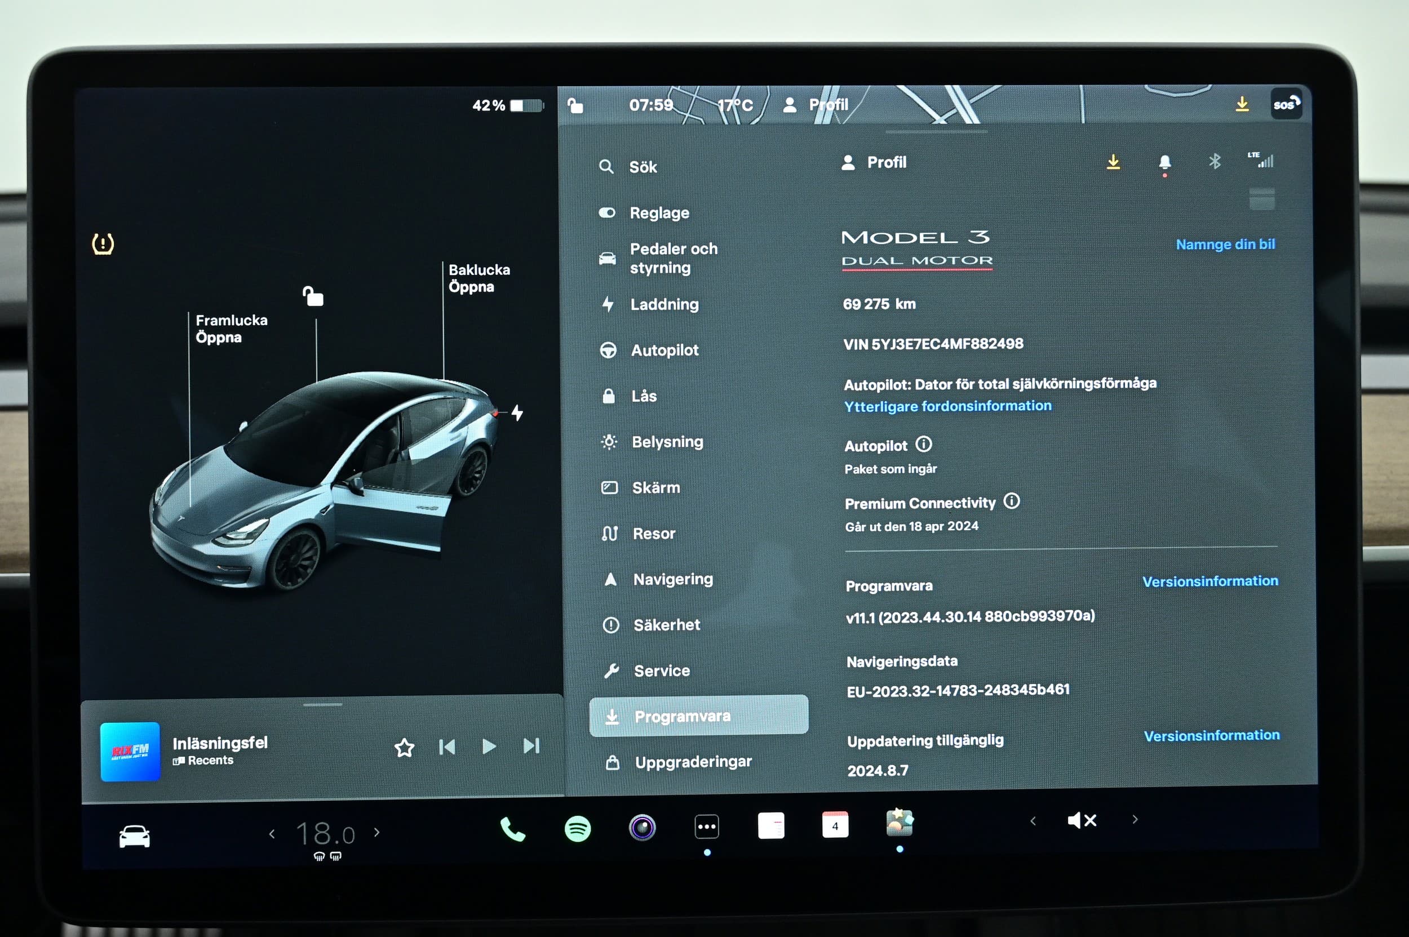Open Versionsinformation for available update

tap(1212, 736)
